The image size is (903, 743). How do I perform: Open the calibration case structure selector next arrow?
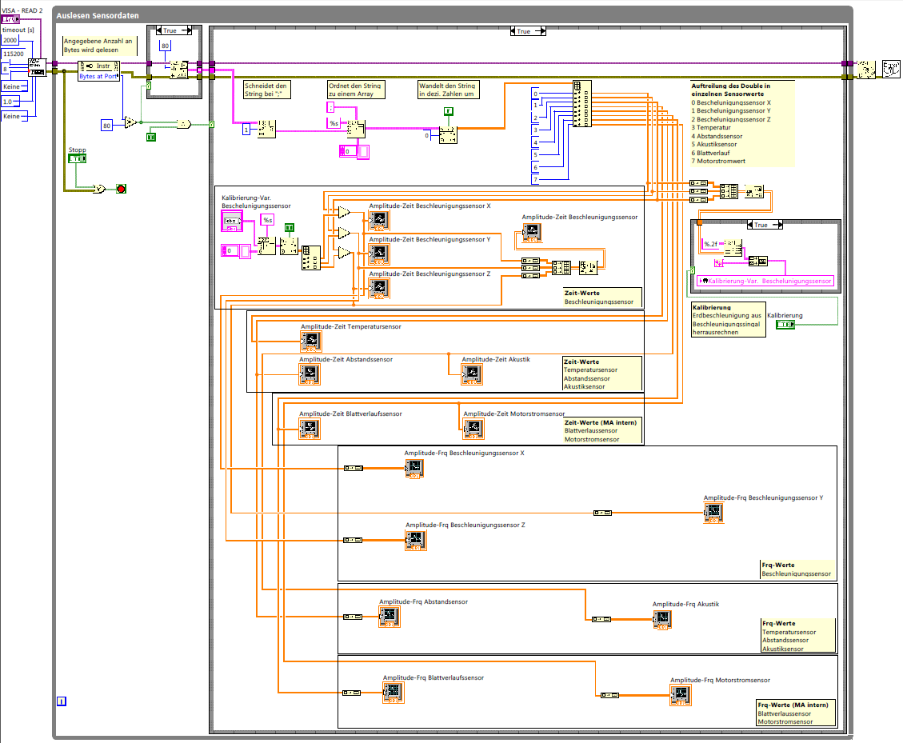click(779, 225)
